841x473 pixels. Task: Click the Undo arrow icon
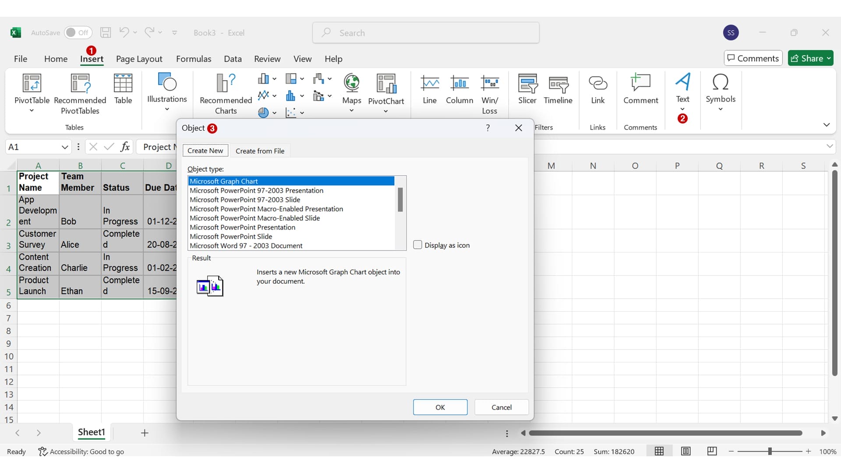(x=124, y=32)
